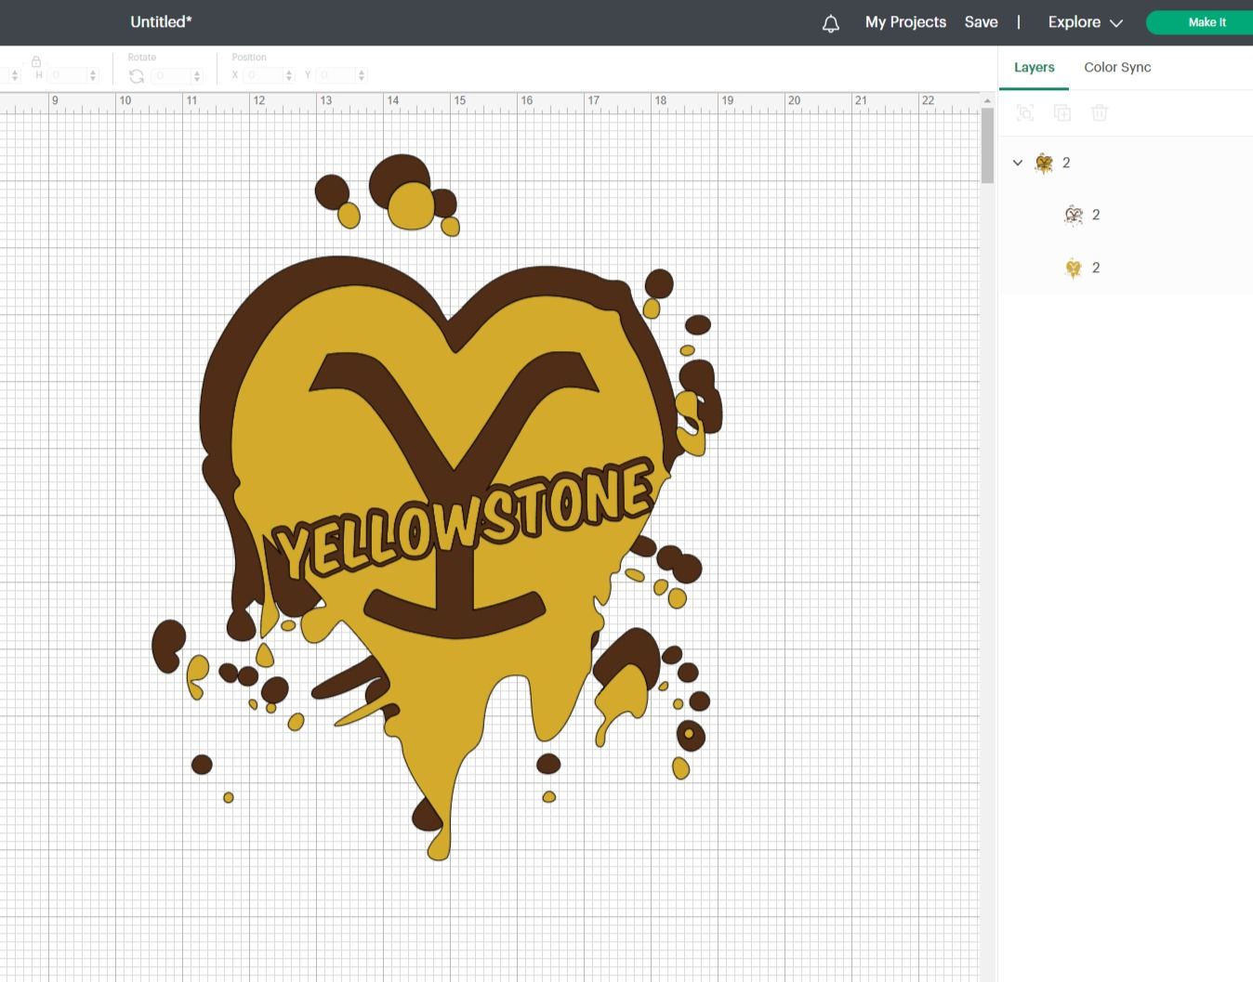Select the Layers tab
This screenshot has width=1253, height=982.
(1034, 67)
